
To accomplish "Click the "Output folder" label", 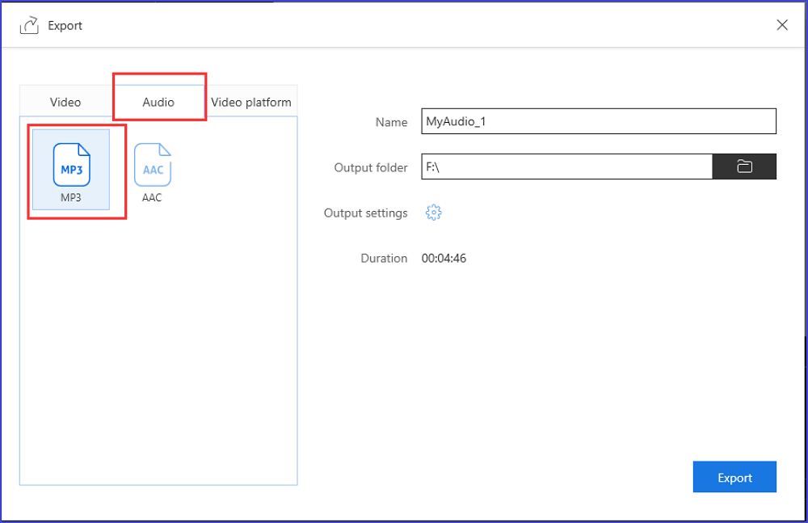I will [x=371, y=167].
